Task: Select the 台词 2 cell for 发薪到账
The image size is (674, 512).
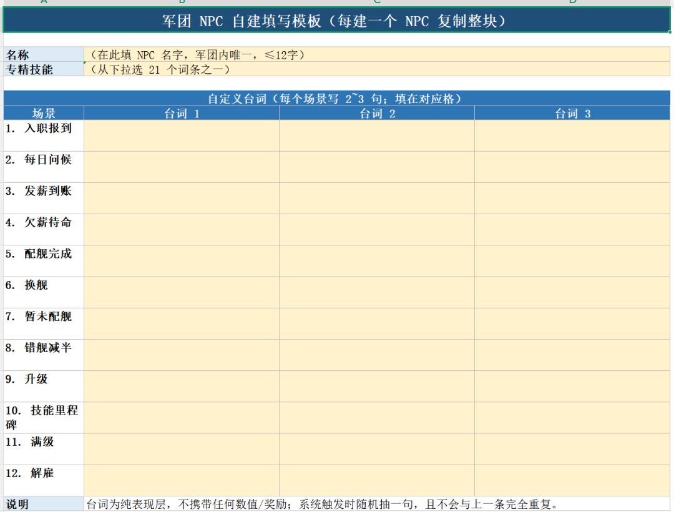Action: (377, 199)
